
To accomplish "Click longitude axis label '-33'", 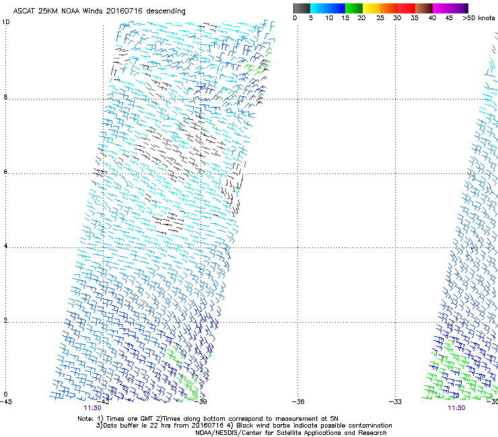I will coord(396,402).
